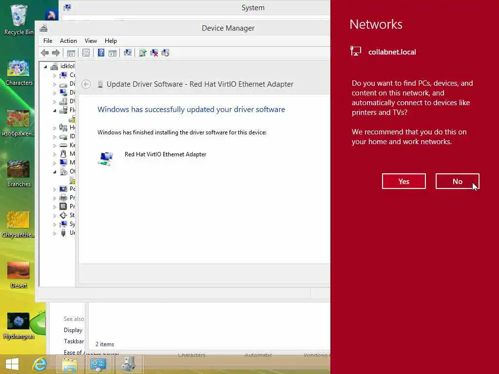Open Properties via the toolbar sheet icon

[86, 53]
